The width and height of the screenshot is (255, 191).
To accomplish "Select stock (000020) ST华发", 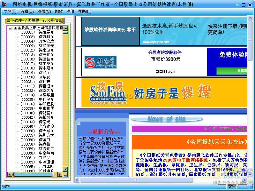I will pyautogui.click(x=35, y=77).
